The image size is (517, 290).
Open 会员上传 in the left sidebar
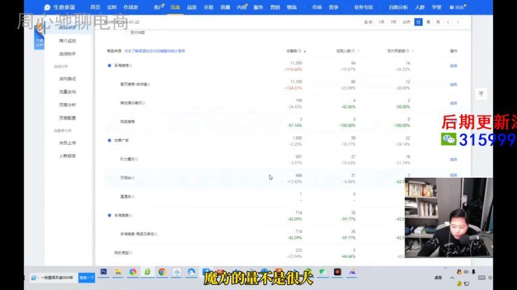click(68, 143)
